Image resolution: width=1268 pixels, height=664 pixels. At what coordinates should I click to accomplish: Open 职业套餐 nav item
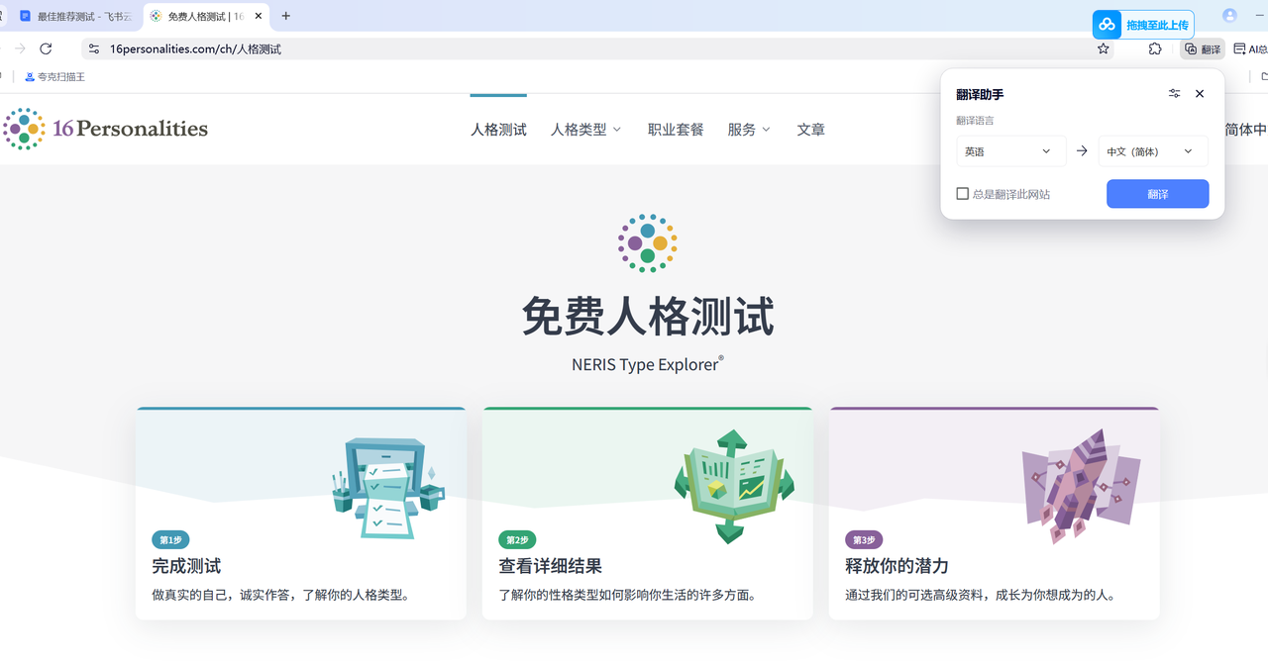click(x=676, y=129)
